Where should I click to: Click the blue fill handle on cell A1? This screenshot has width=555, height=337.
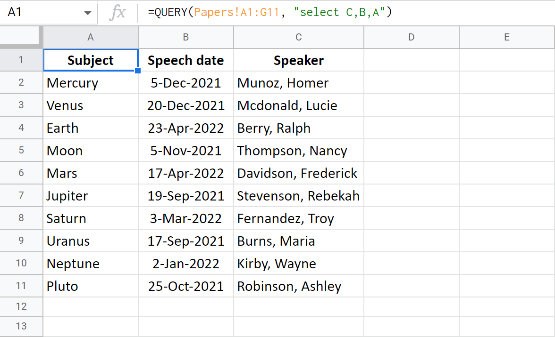click(x=138, y=71)
